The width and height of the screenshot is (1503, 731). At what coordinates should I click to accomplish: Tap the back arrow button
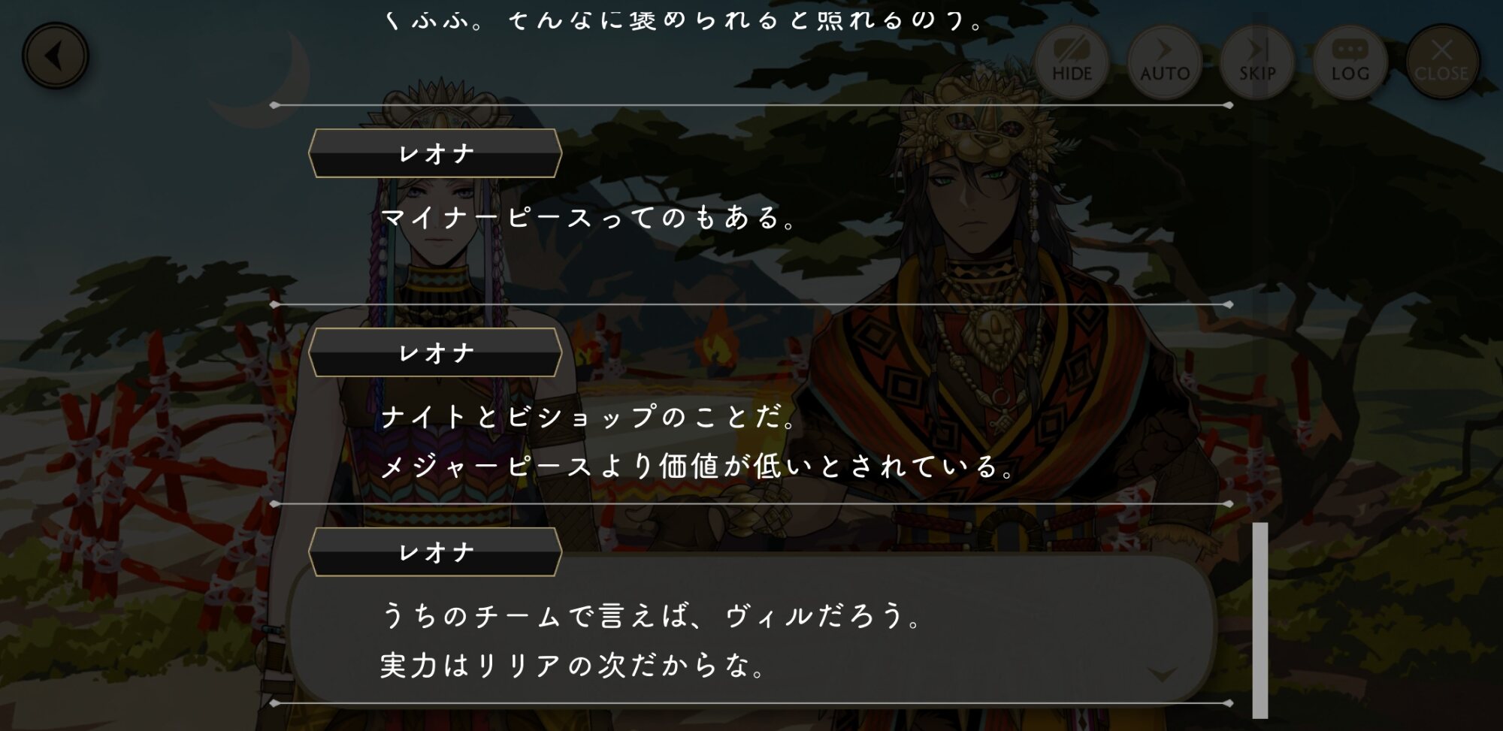(56, 56)
